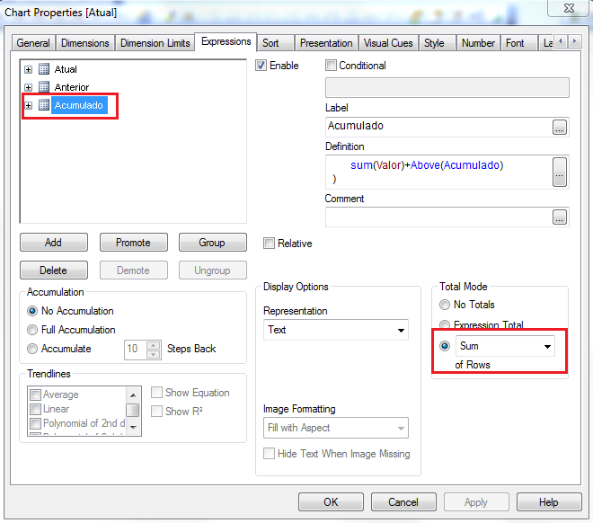Switch to the Presentation tab
Image resolution: width=593 pixels, height=523 pixels.
326,43
